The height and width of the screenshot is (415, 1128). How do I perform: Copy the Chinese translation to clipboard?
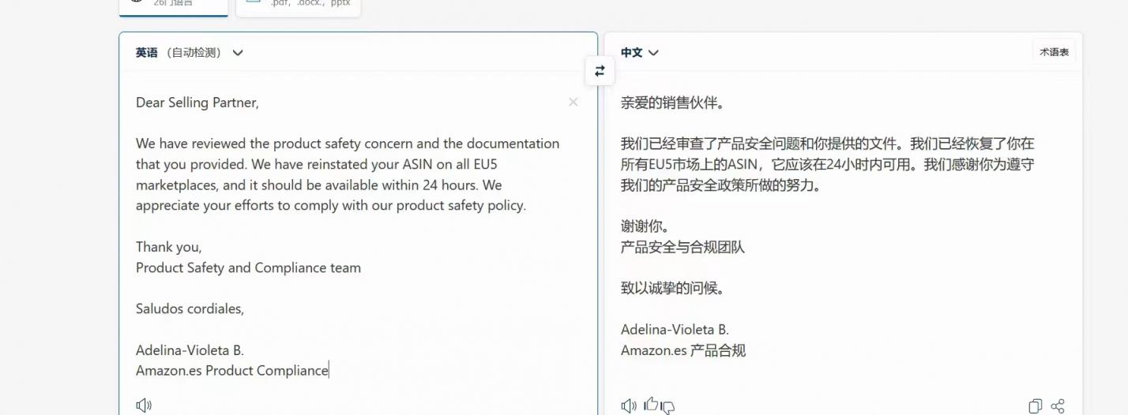coord(1035,406)
